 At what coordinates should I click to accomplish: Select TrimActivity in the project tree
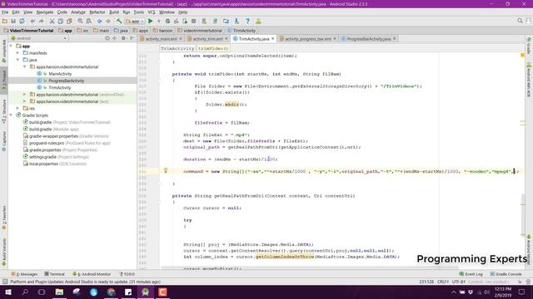coord(60,87)
